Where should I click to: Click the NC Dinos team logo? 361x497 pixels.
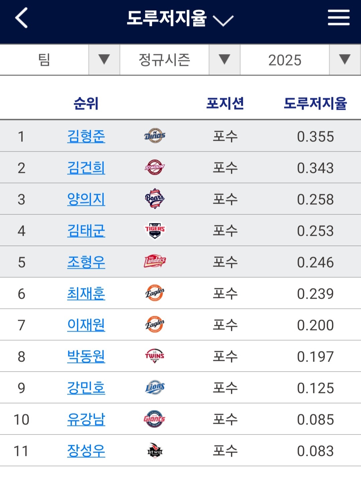click(x=155, y=136)
